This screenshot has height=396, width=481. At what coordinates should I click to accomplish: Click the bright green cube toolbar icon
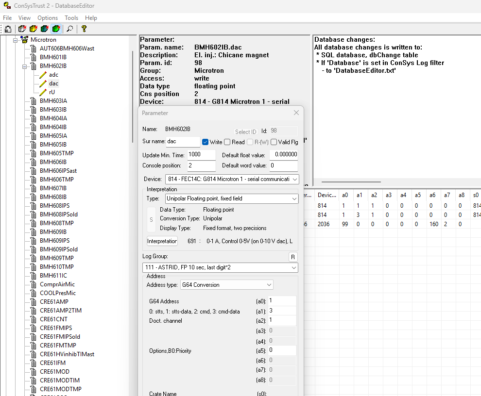[56, 29]
